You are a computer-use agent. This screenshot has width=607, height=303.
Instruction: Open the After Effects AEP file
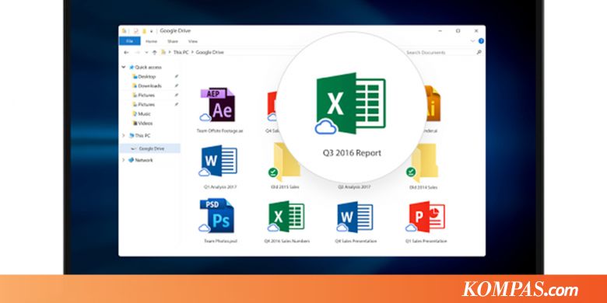click(x=219, y=104)
